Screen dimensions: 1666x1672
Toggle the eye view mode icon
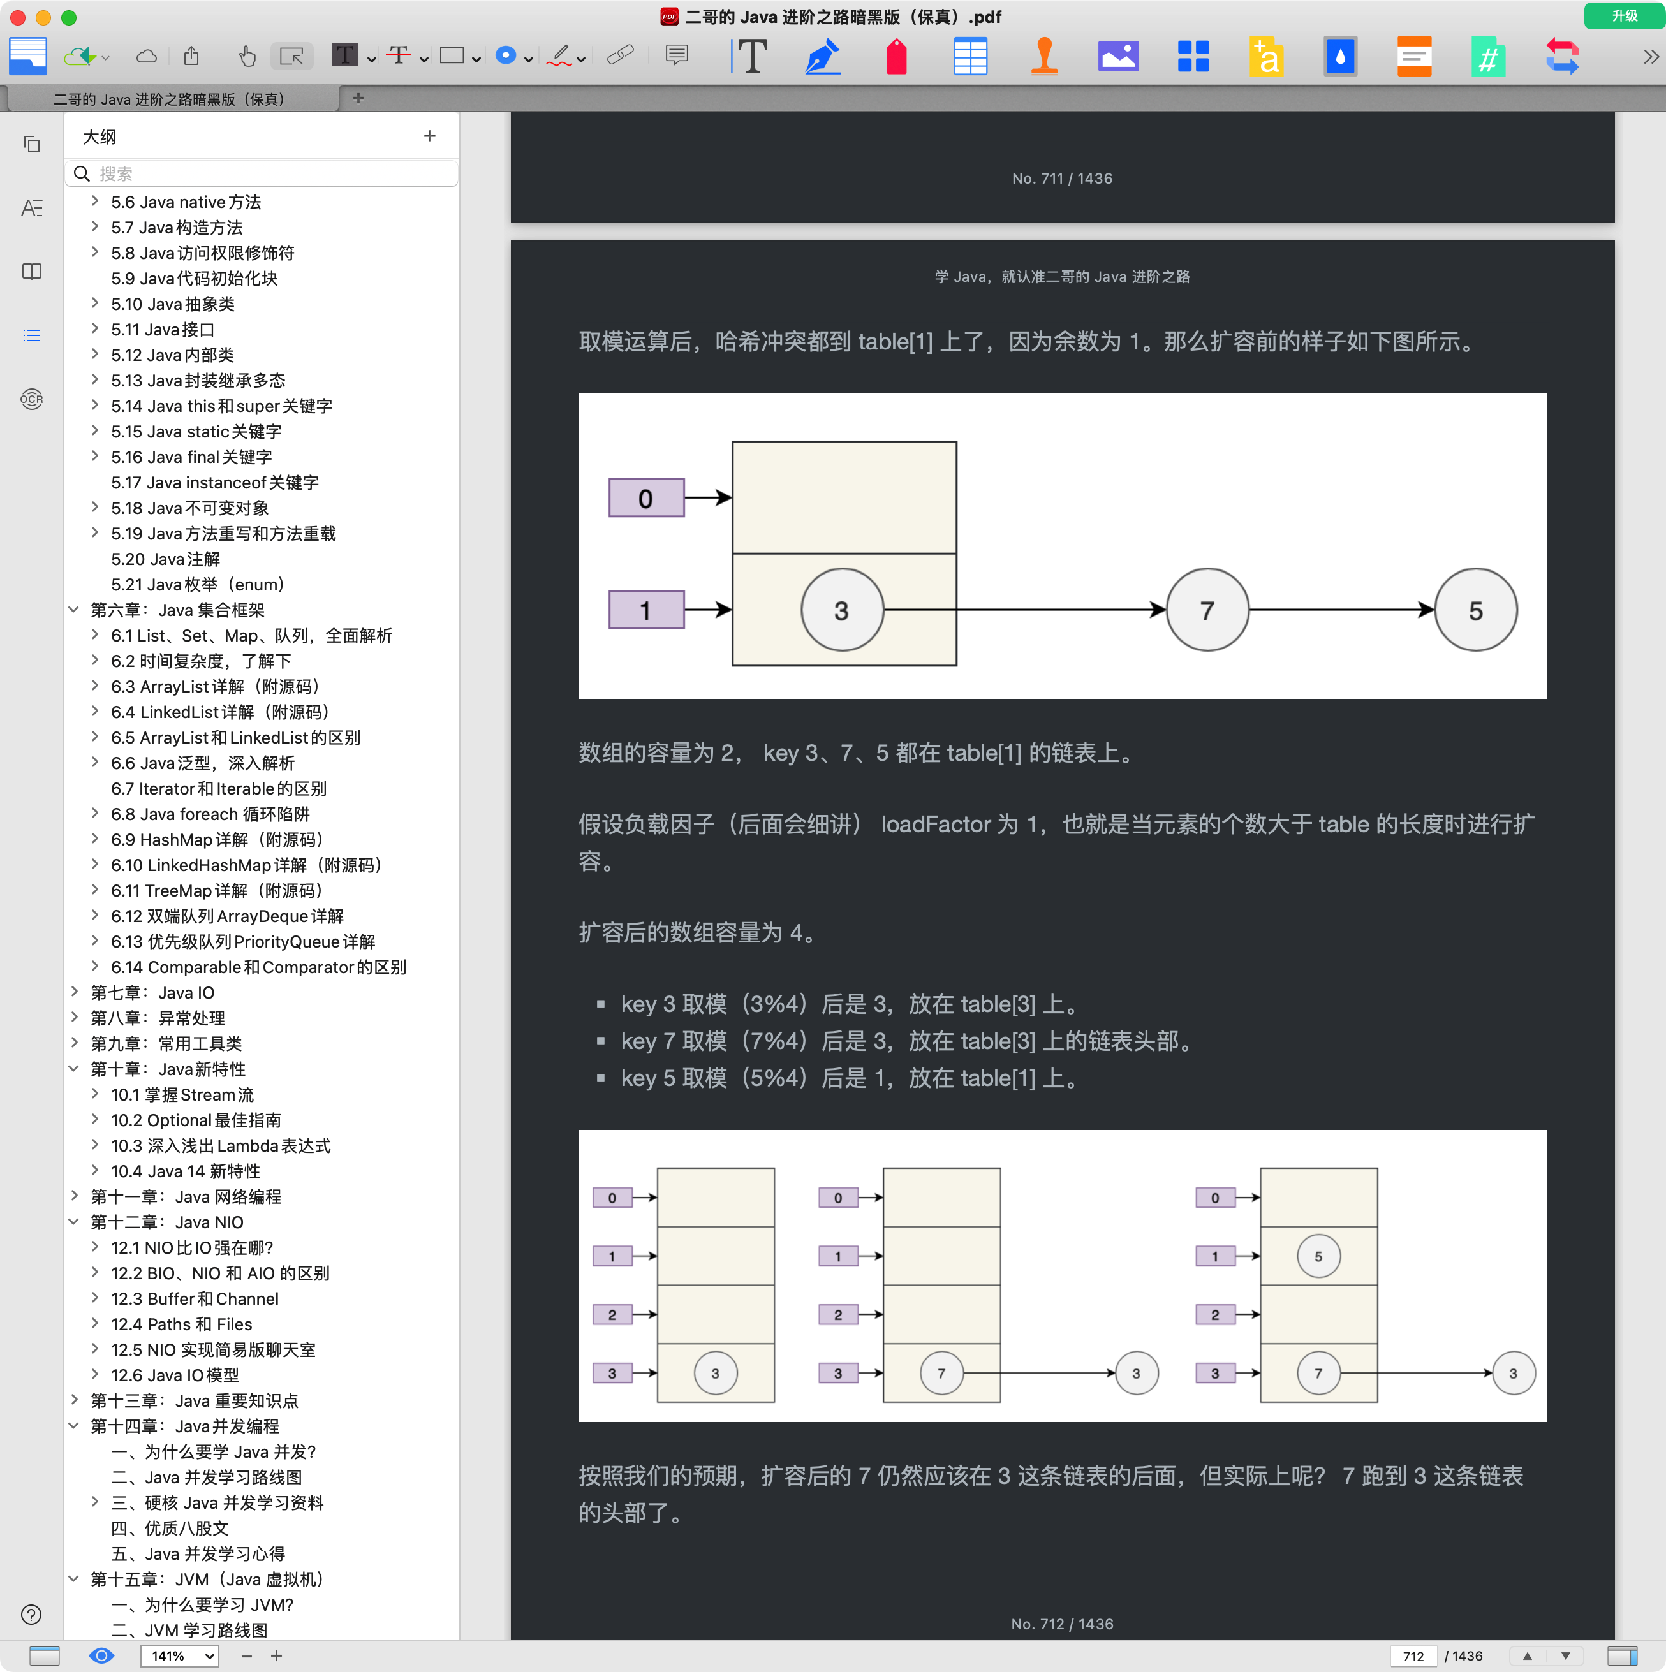[x=101, y=1655]
